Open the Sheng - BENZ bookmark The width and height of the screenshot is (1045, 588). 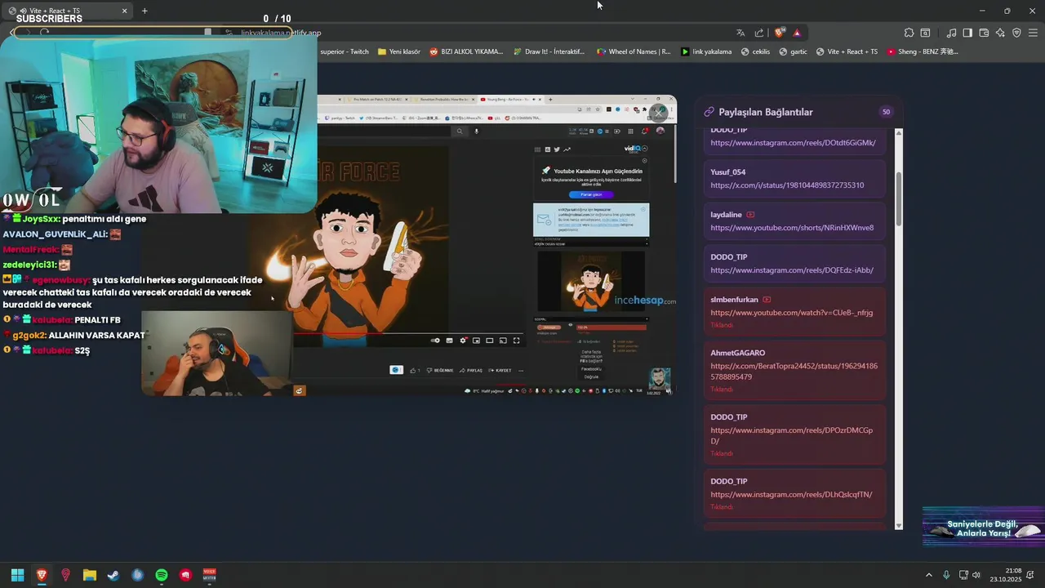[923, 51]
